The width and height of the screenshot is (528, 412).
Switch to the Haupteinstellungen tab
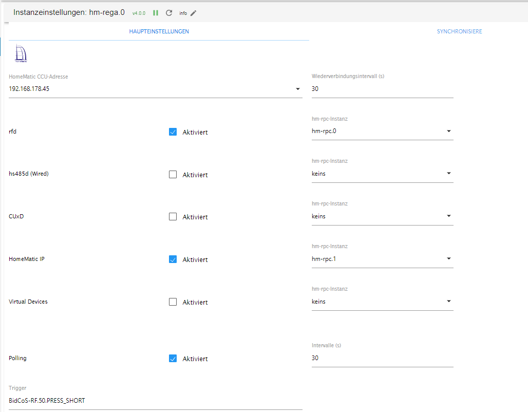[x=159, y=31]
